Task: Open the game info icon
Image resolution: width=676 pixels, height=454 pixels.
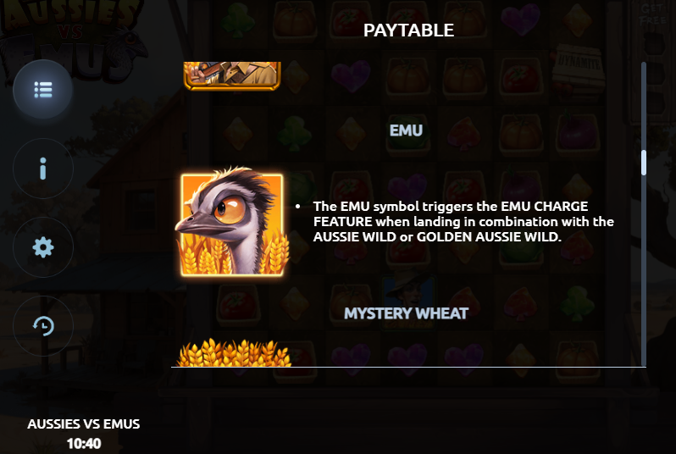Action: click(43, 169)
